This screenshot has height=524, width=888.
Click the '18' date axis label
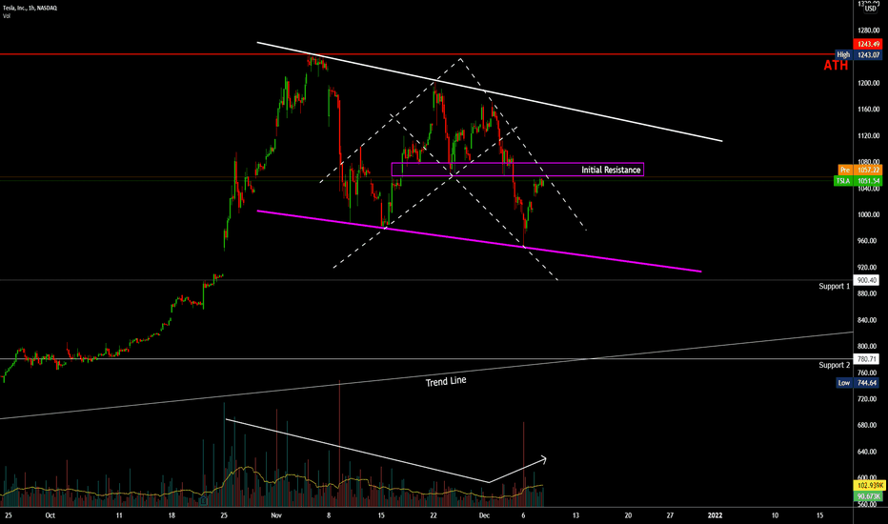(172, 515)
